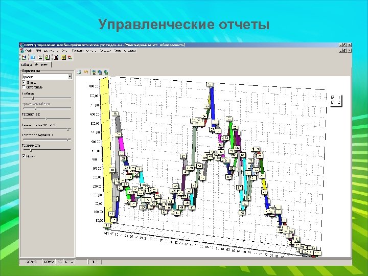368x276 pixels.
Task: Enable the Ортогональ checkbox
Action: 24,87
